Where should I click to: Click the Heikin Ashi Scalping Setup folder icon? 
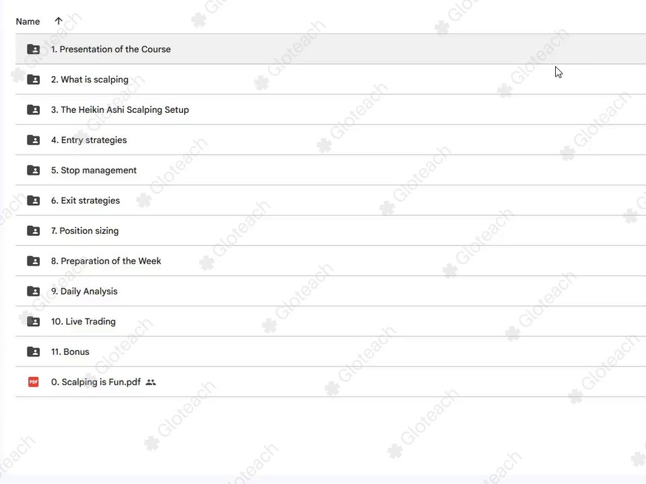click(x=34, y=110)
